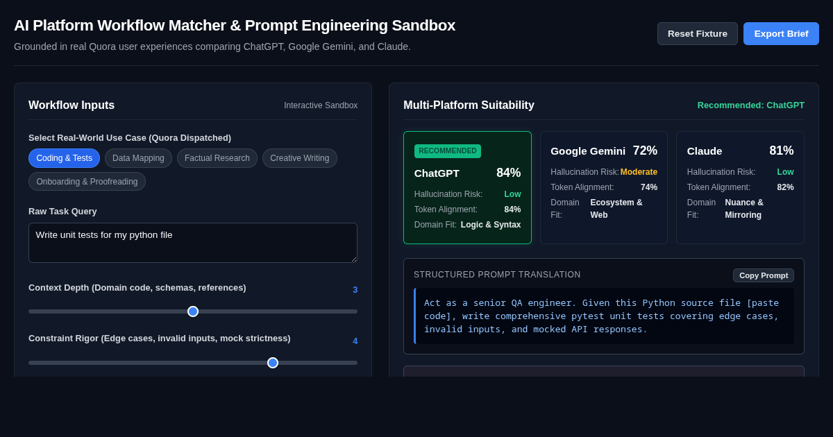Click ChatGPT's 'Logic & Syntax' domain fit
This screenshot has height=437, width=833.
pos(491,225)
